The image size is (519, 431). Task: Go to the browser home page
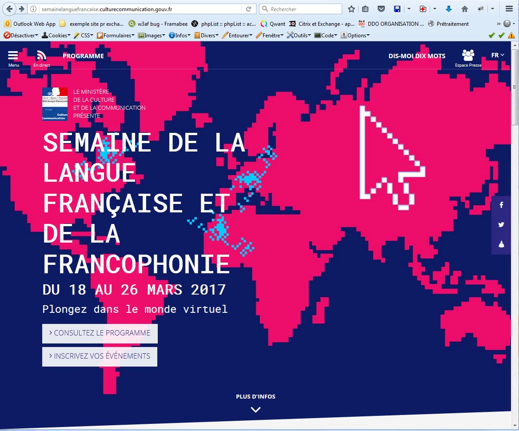tap(465, 9)
